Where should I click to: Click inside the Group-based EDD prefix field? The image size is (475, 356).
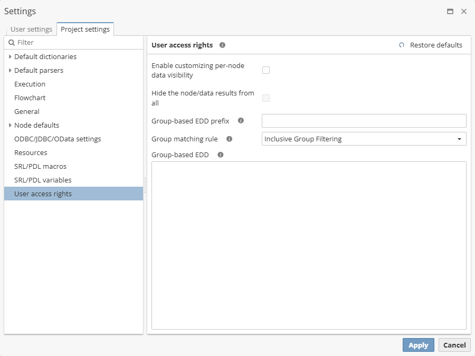click(364, 121)
